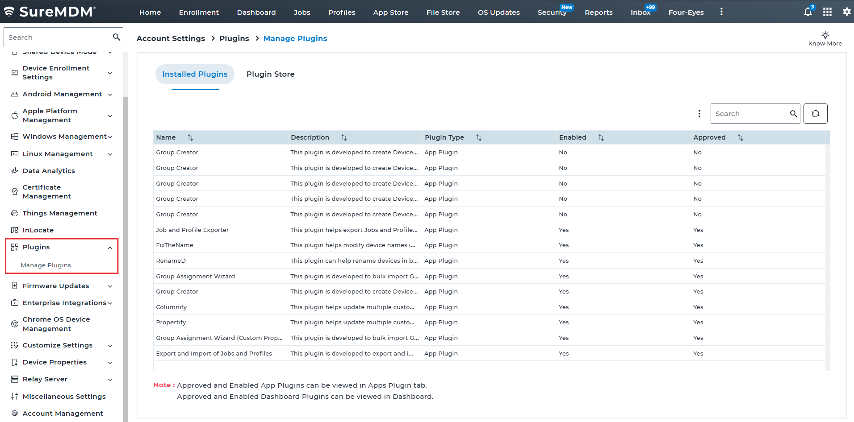Viewport: 854px width, 422px height.
Task: Select the Propertify plugin row
Action: (489, 322)
